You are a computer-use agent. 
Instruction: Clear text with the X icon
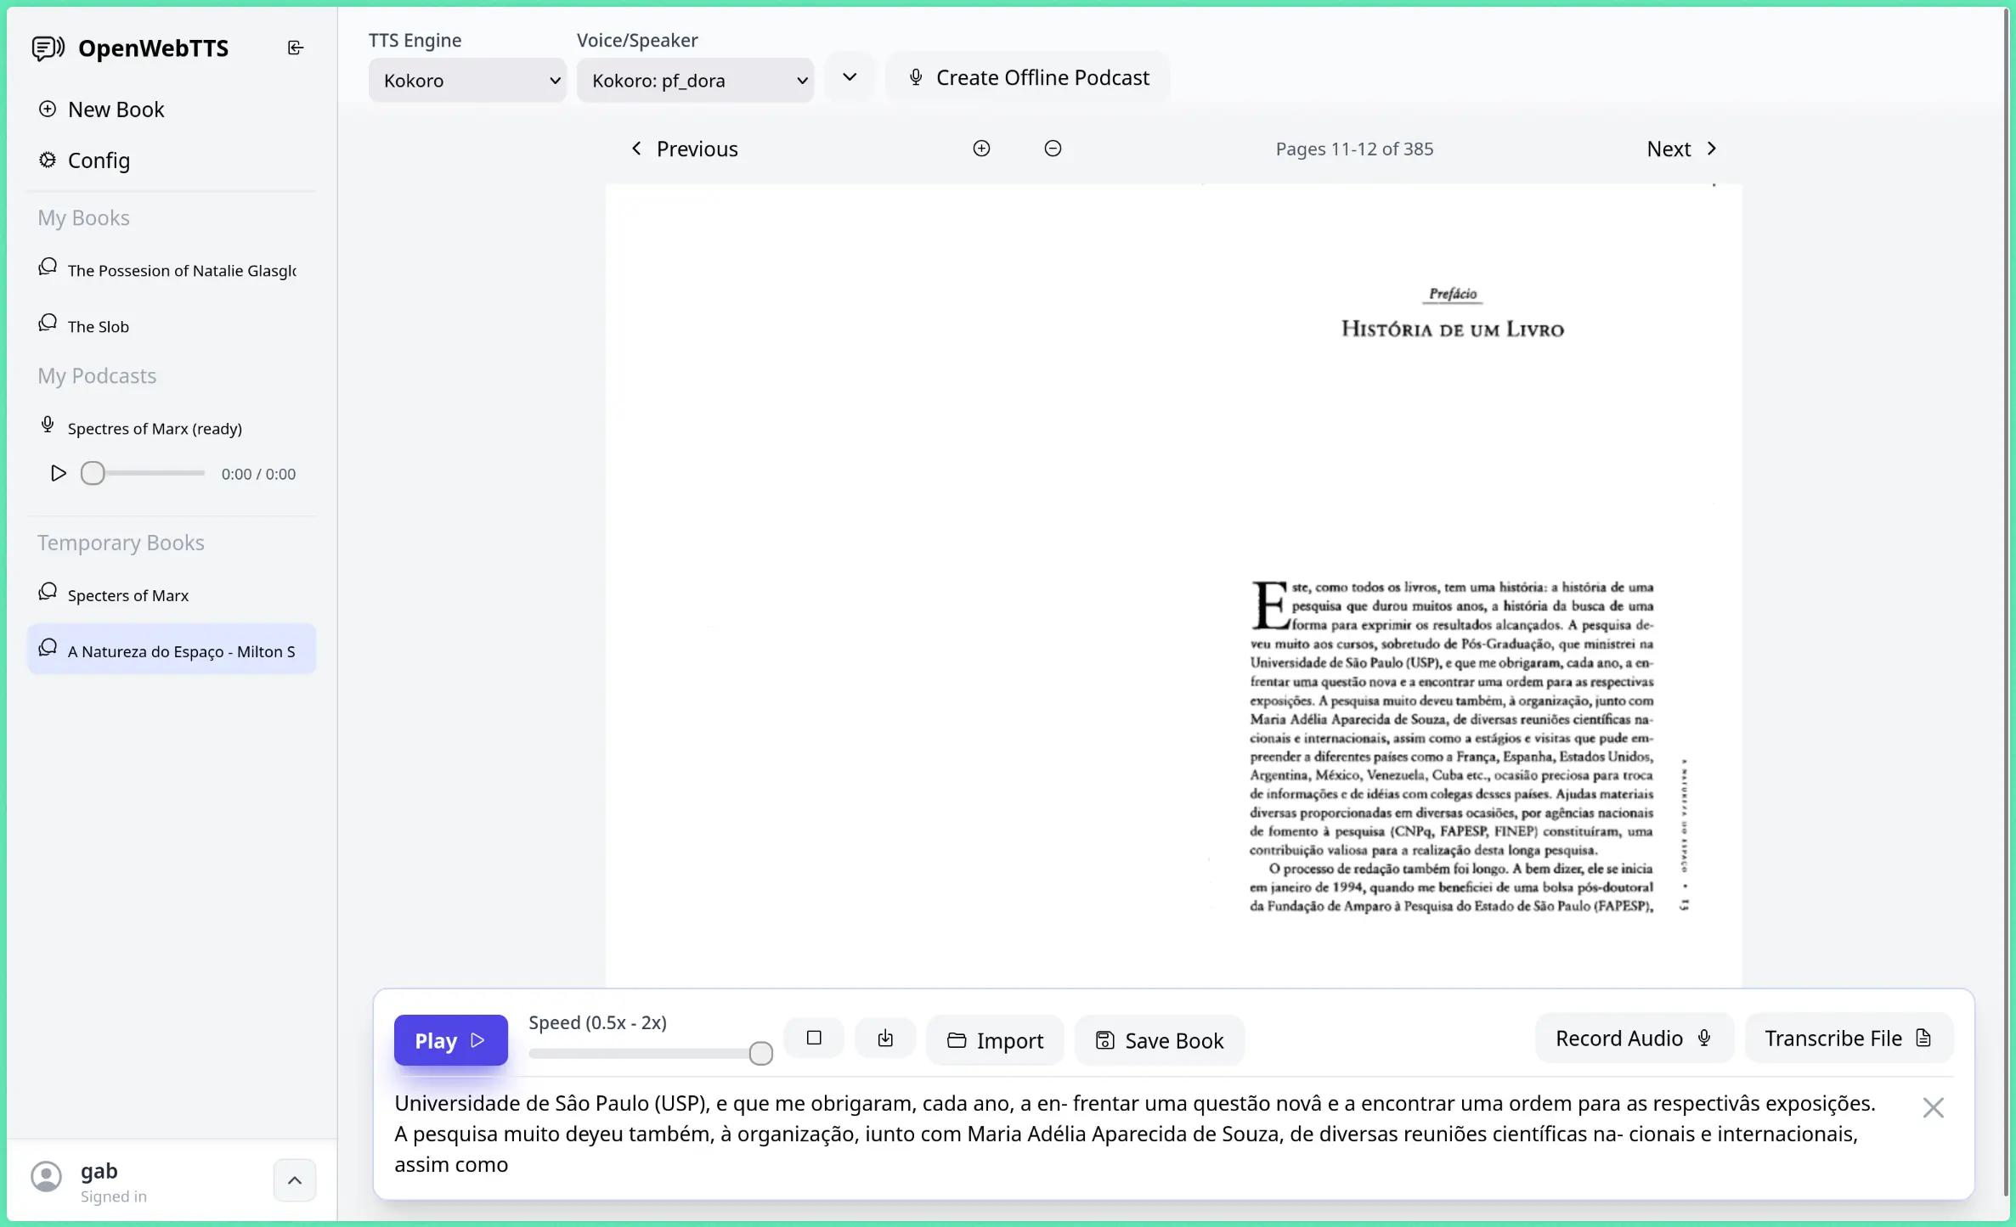point(1933,1107)
